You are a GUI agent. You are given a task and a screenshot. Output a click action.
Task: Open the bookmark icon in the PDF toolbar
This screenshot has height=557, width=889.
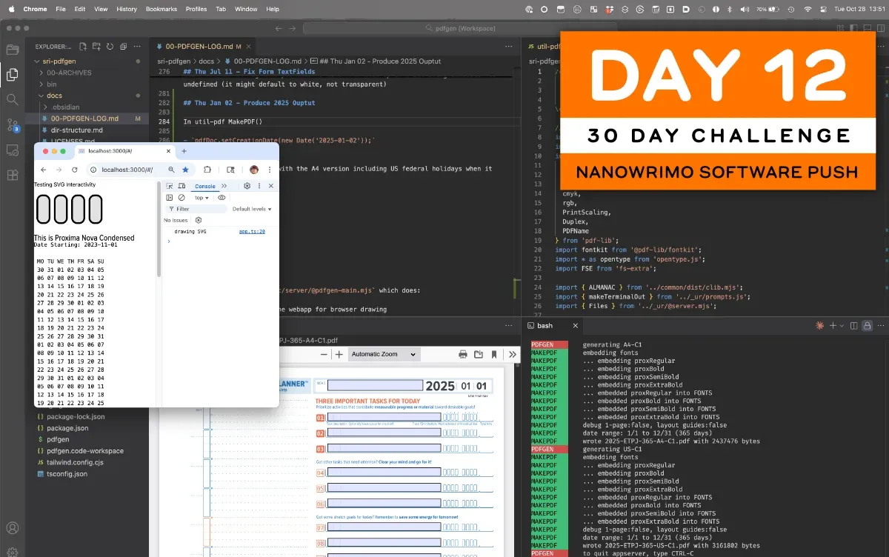(493, 356)
